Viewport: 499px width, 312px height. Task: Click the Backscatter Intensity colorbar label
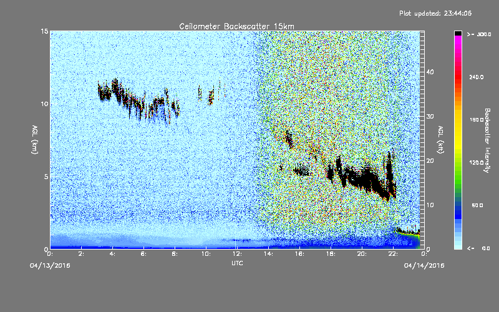(487, 140)
